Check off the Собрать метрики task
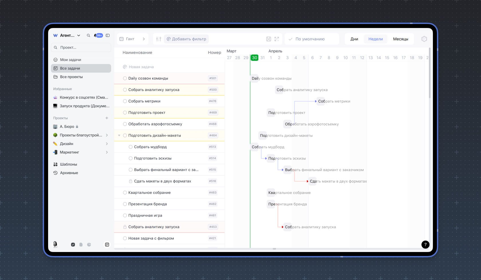Image resolution: width=481 pixels, height=280 pixels. click(x=125, y=101)
